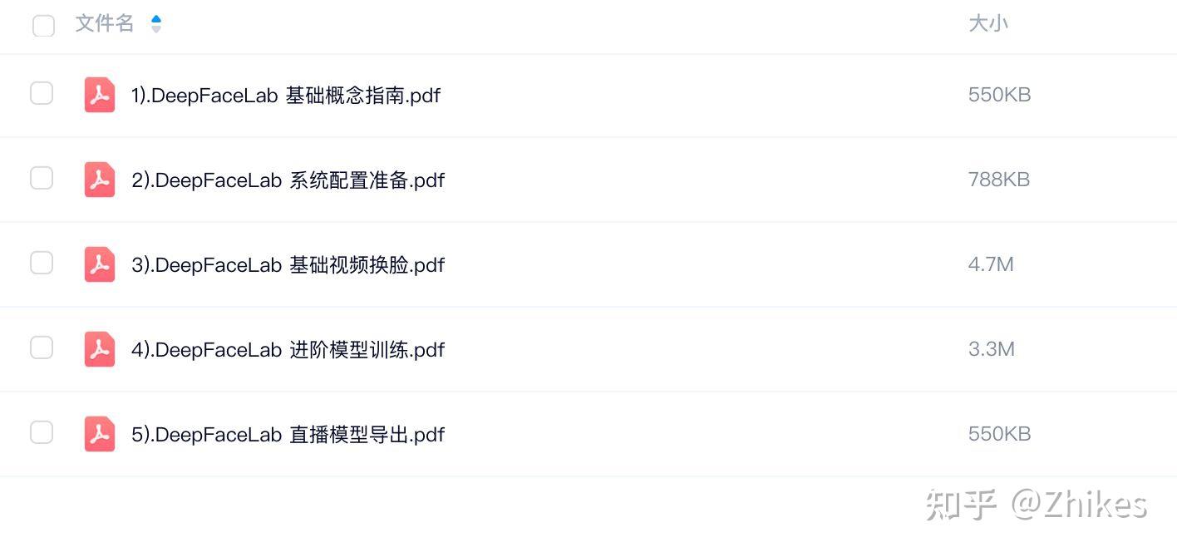Image resolution: width=1177 pixels, height=552 pixels.
Task: Open 1).DeepFaceLab 基础概念指南.pdf
Action: pyautogui.click(x=285, y=96)
